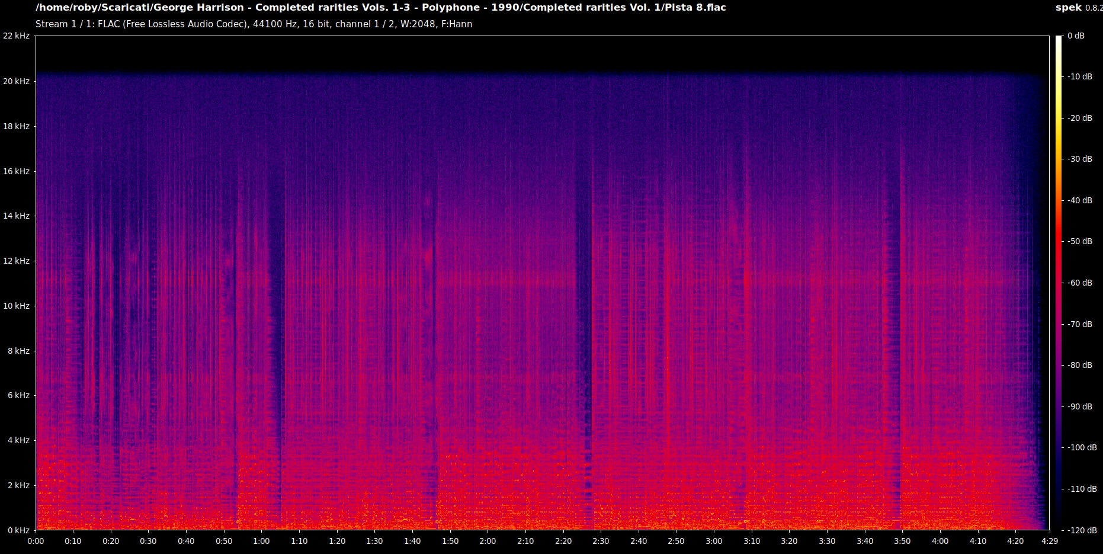Viewport: 1103px width, 554px height.
Task: Click the '-90 dB' color scale label
Action: click(1079, 406)
